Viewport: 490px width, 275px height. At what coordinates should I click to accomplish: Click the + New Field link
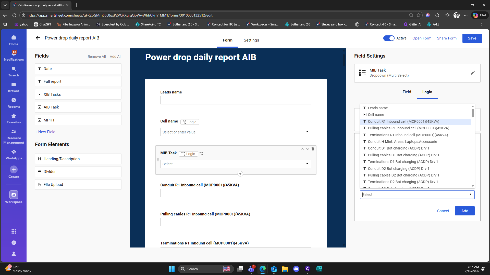45,132
